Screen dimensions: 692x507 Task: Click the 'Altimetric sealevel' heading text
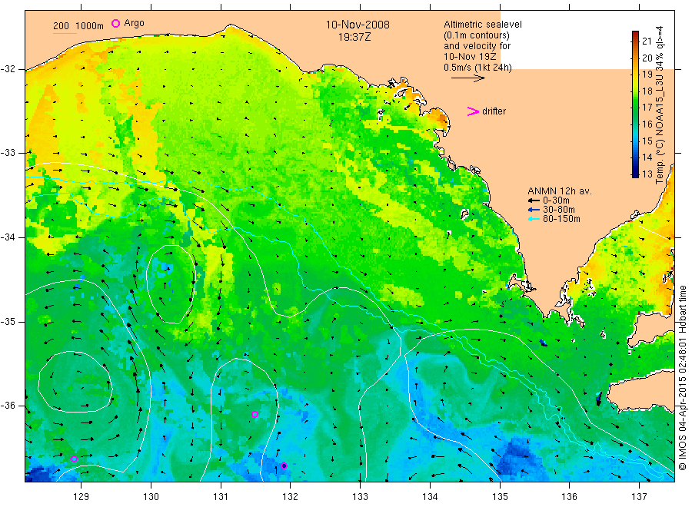tap(483, 25)
